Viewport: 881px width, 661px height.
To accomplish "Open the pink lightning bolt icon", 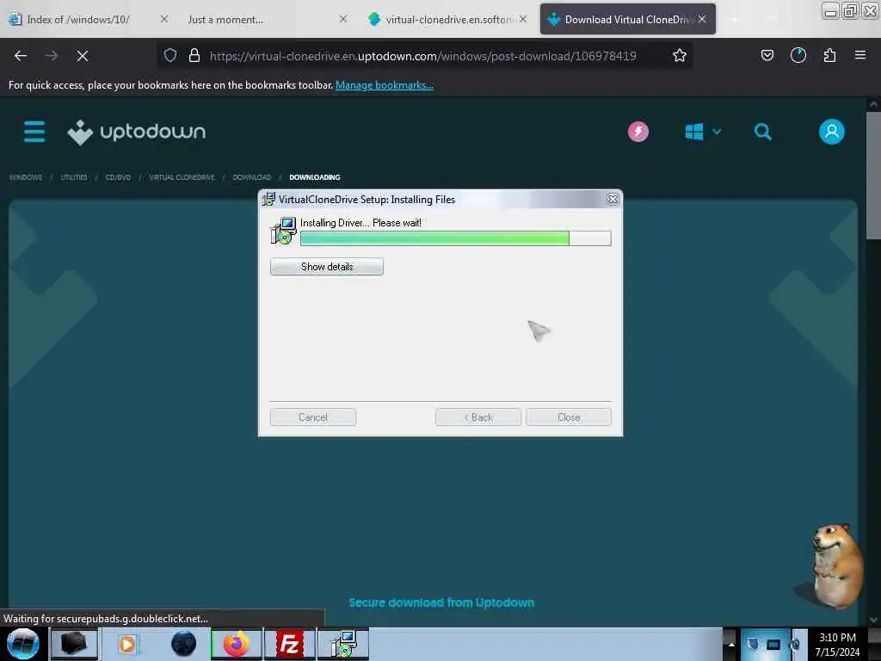I will coord(638,132).
